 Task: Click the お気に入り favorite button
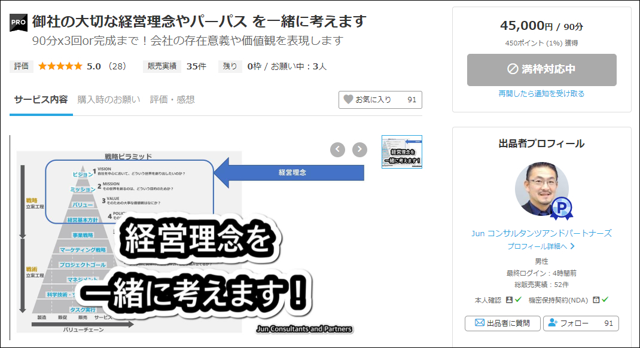point(380,99)
